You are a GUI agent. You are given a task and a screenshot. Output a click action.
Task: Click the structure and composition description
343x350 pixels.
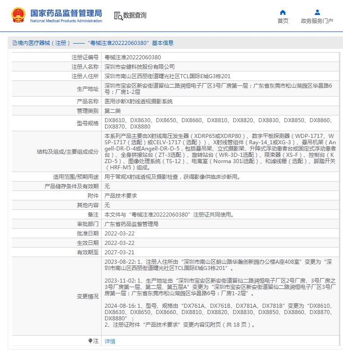(x=220, y=151)
